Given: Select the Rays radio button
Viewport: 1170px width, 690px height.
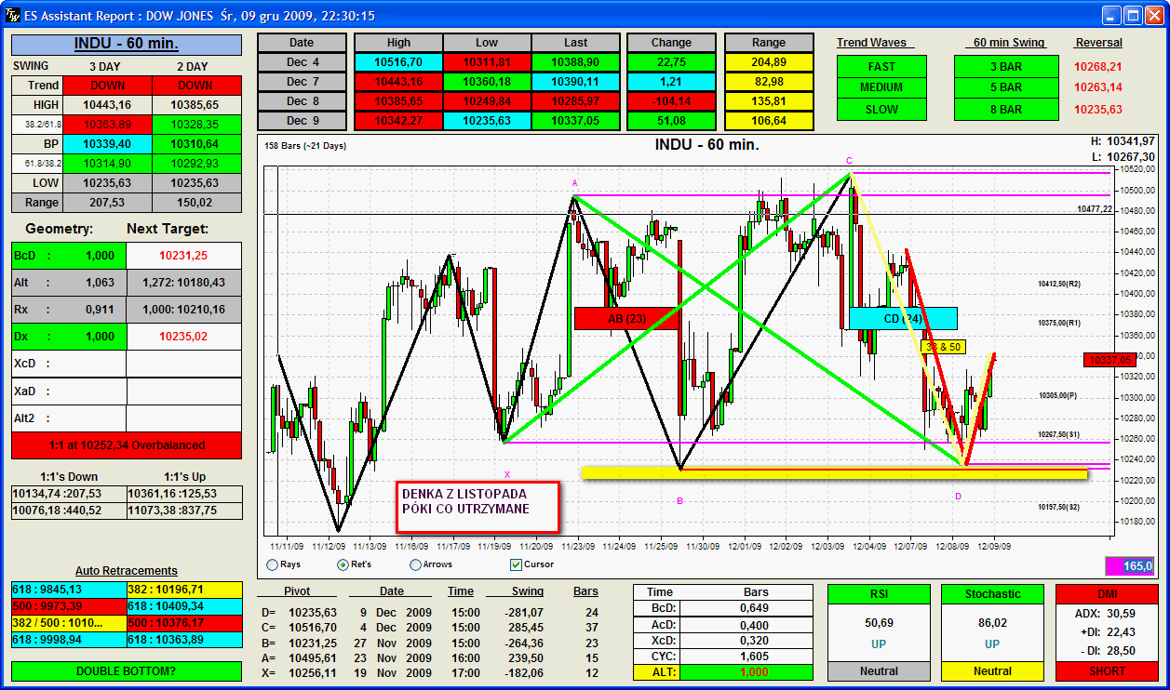Looking at the screenshot, I should tap(272, 564).
